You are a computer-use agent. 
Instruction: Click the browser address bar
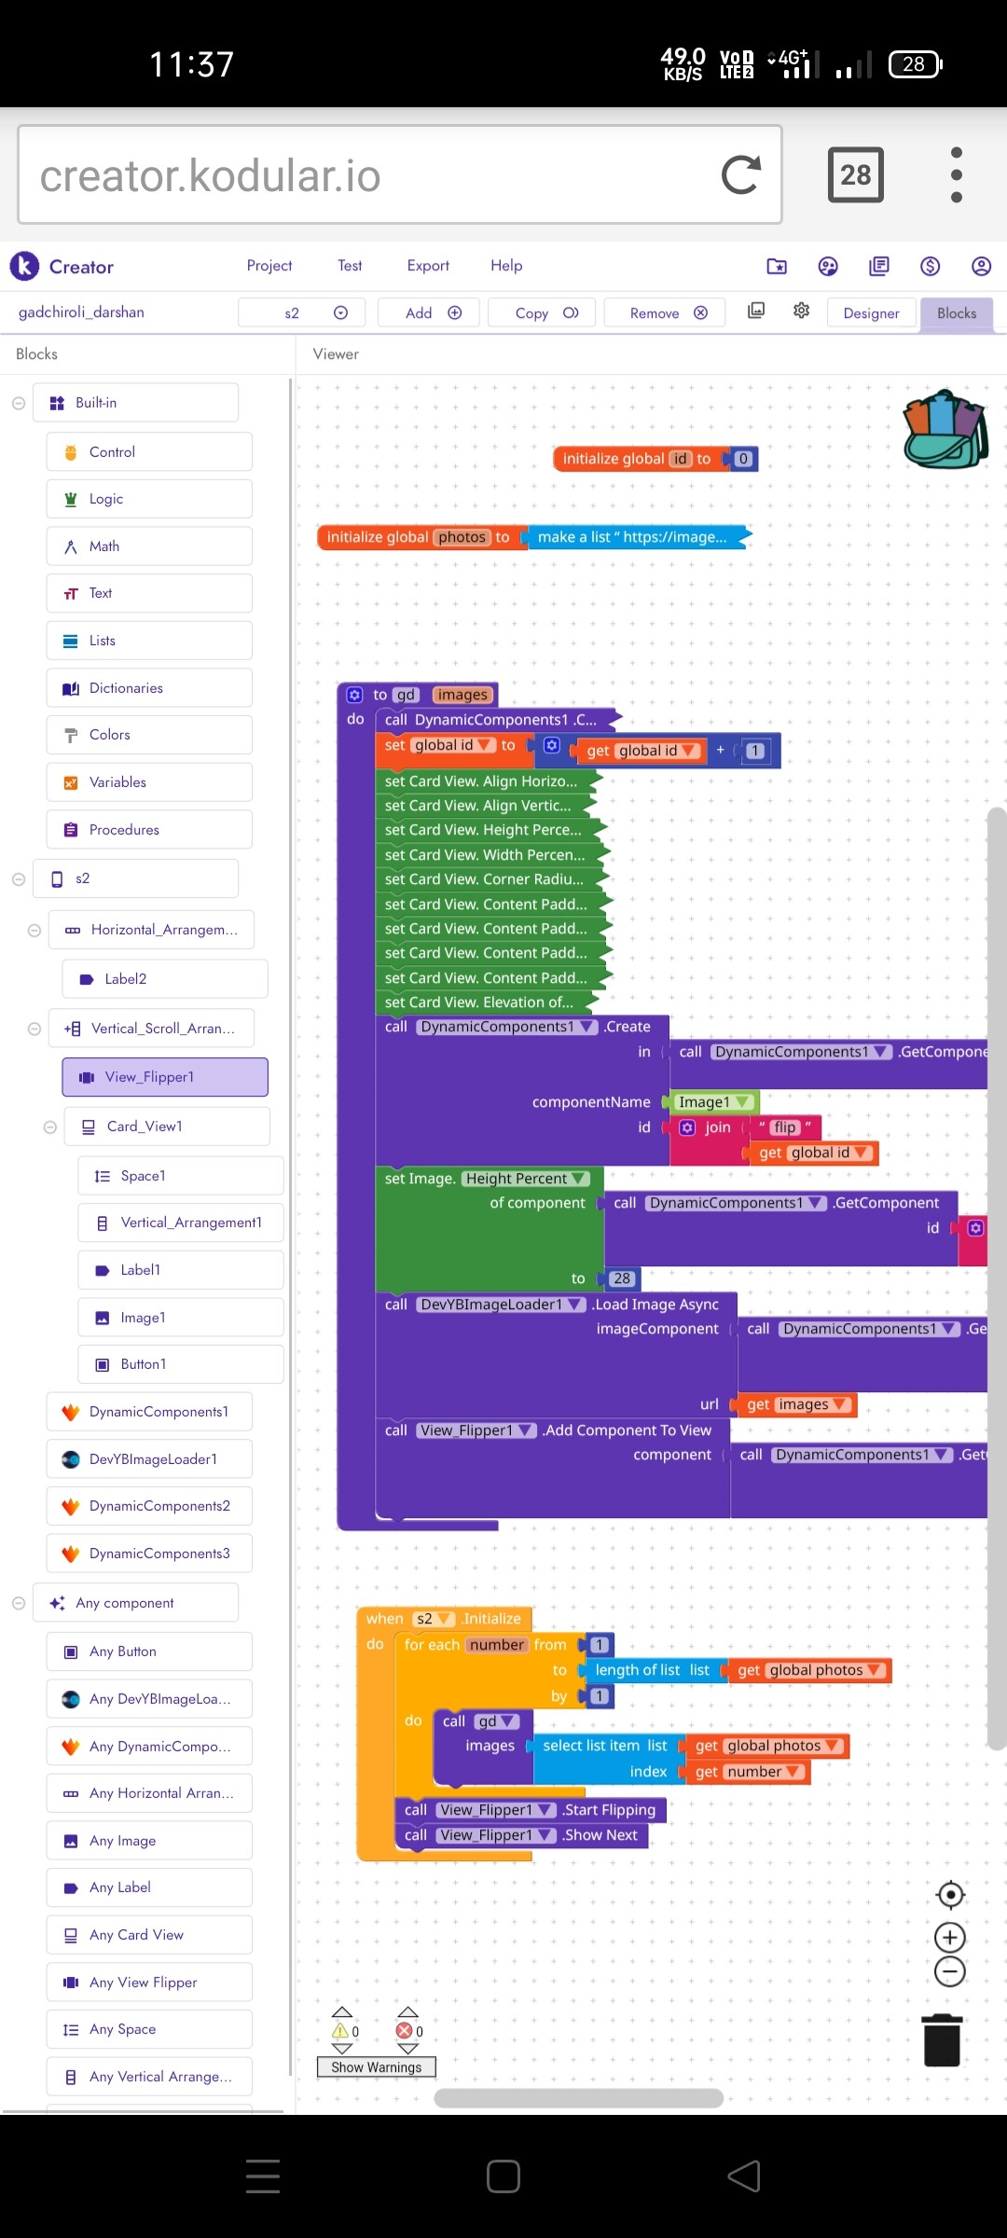tap(373, 175)
